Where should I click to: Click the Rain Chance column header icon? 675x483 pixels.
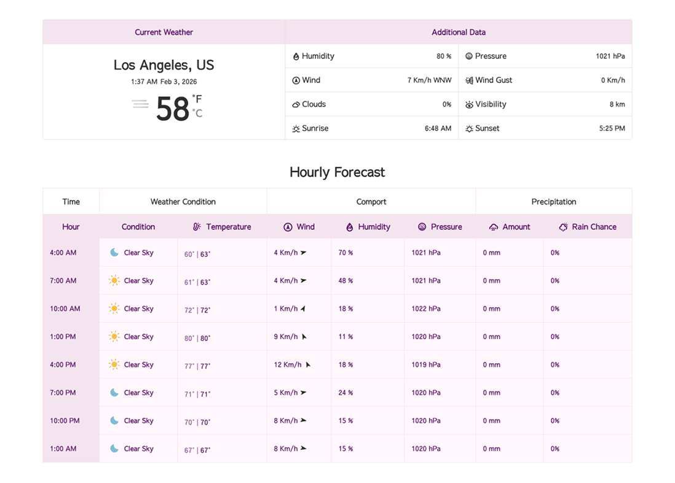tap(563, 227)
